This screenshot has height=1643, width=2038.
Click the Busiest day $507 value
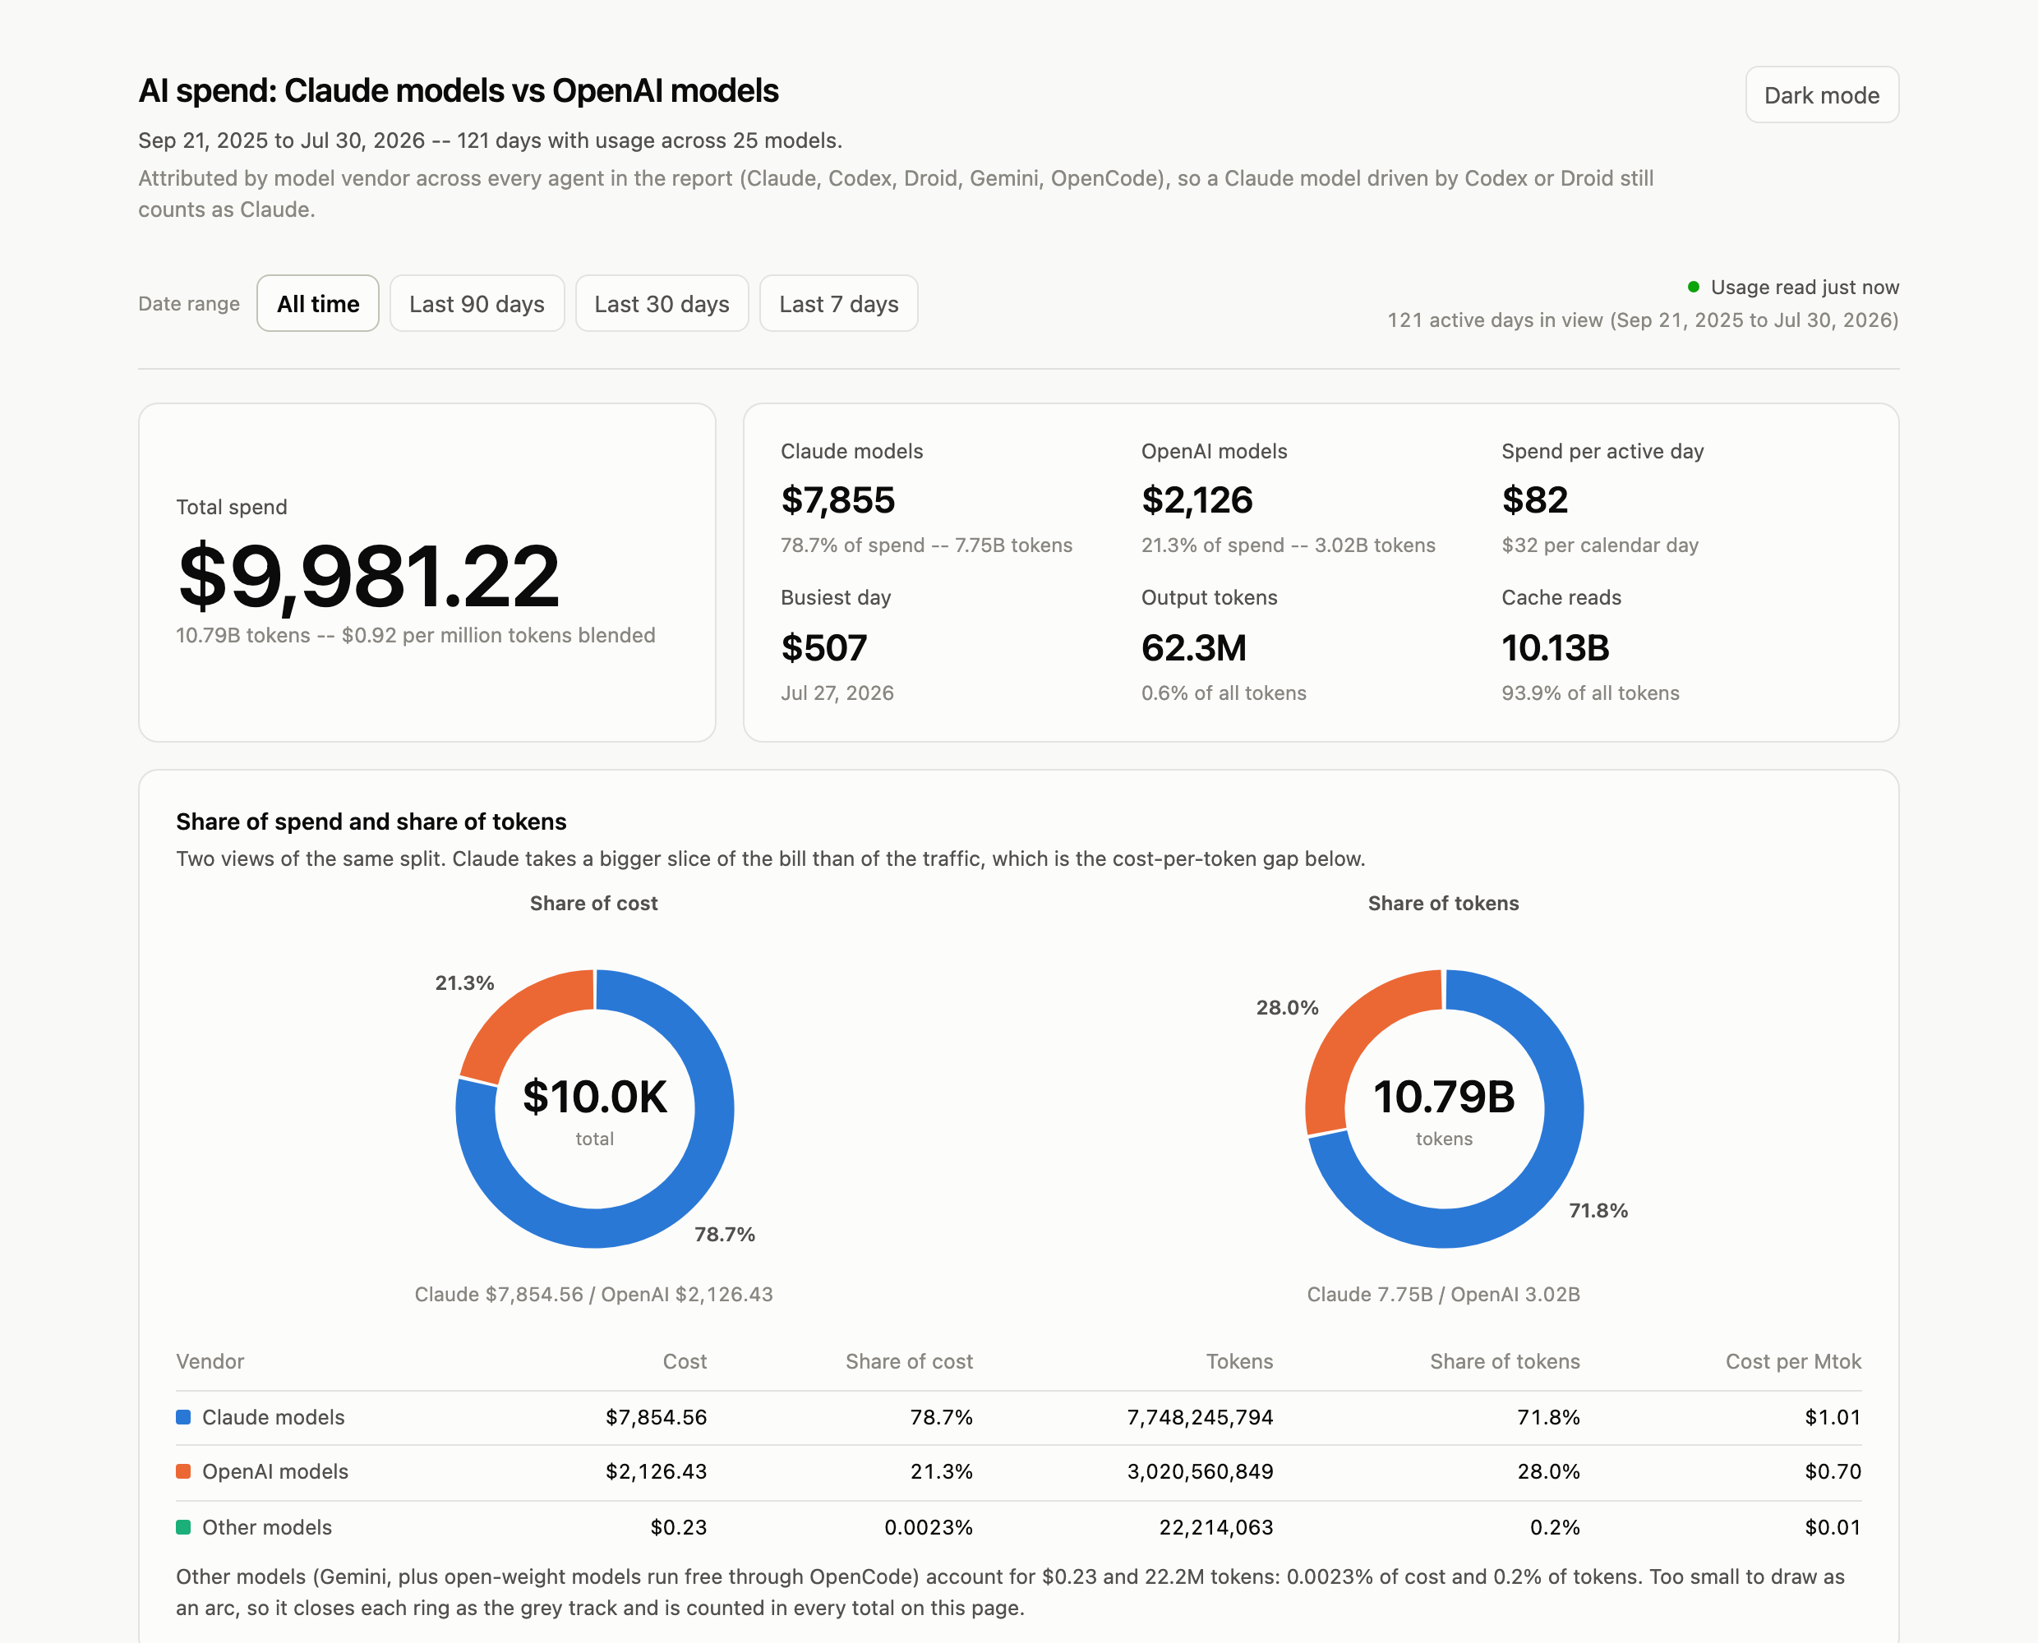[823, 647]
